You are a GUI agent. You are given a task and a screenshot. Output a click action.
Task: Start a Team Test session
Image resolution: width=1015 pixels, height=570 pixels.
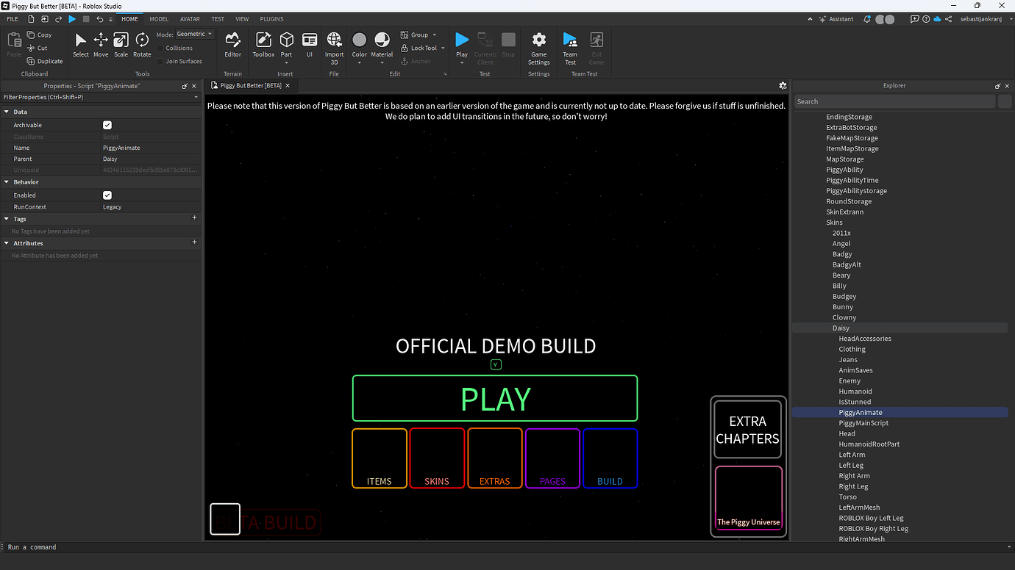point(569,44)
